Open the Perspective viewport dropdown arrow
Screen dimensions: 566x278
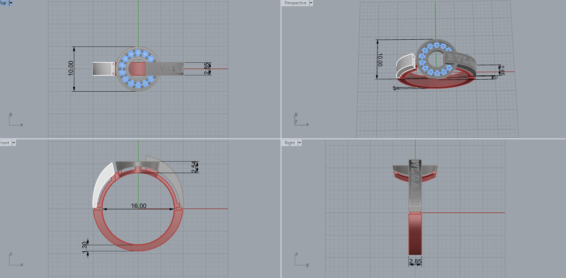coord(311,3)
